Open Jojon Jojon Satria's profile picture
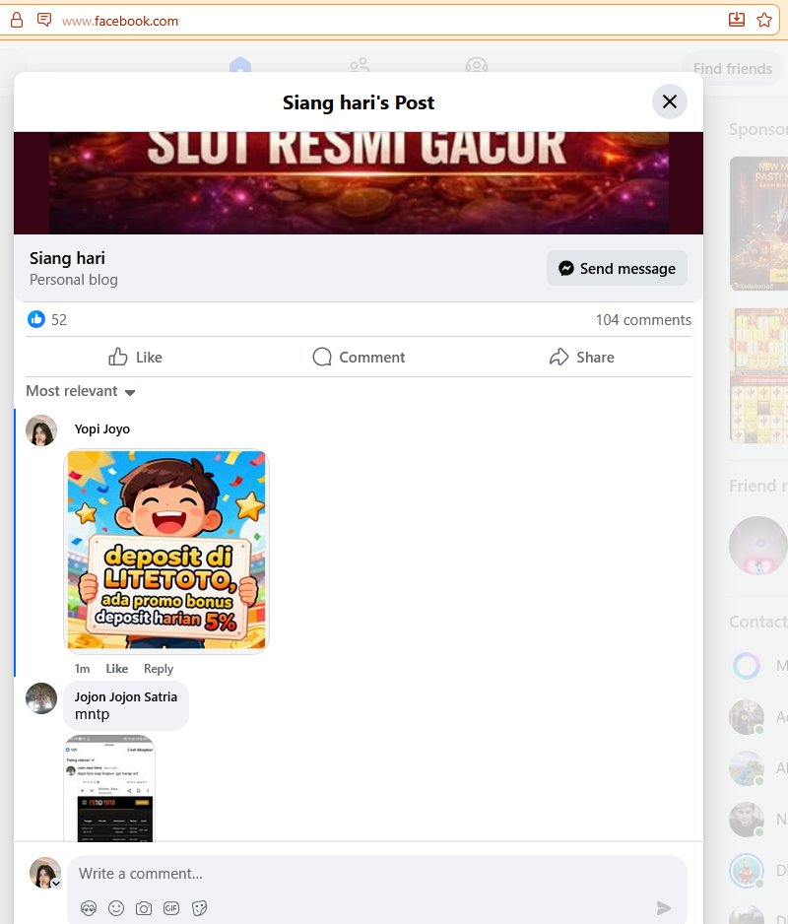 click(41, 698)
